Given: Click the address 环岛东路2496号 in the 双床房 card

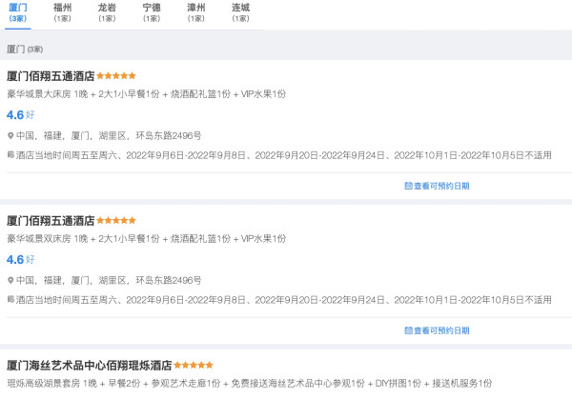Looking at the screenshot, I should coord(169,281).
